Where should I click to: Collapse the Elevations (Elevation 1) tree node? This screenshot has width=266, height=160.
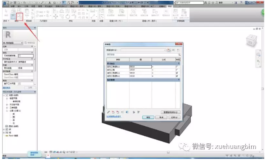pyautogui.click(x=7, y=111)
